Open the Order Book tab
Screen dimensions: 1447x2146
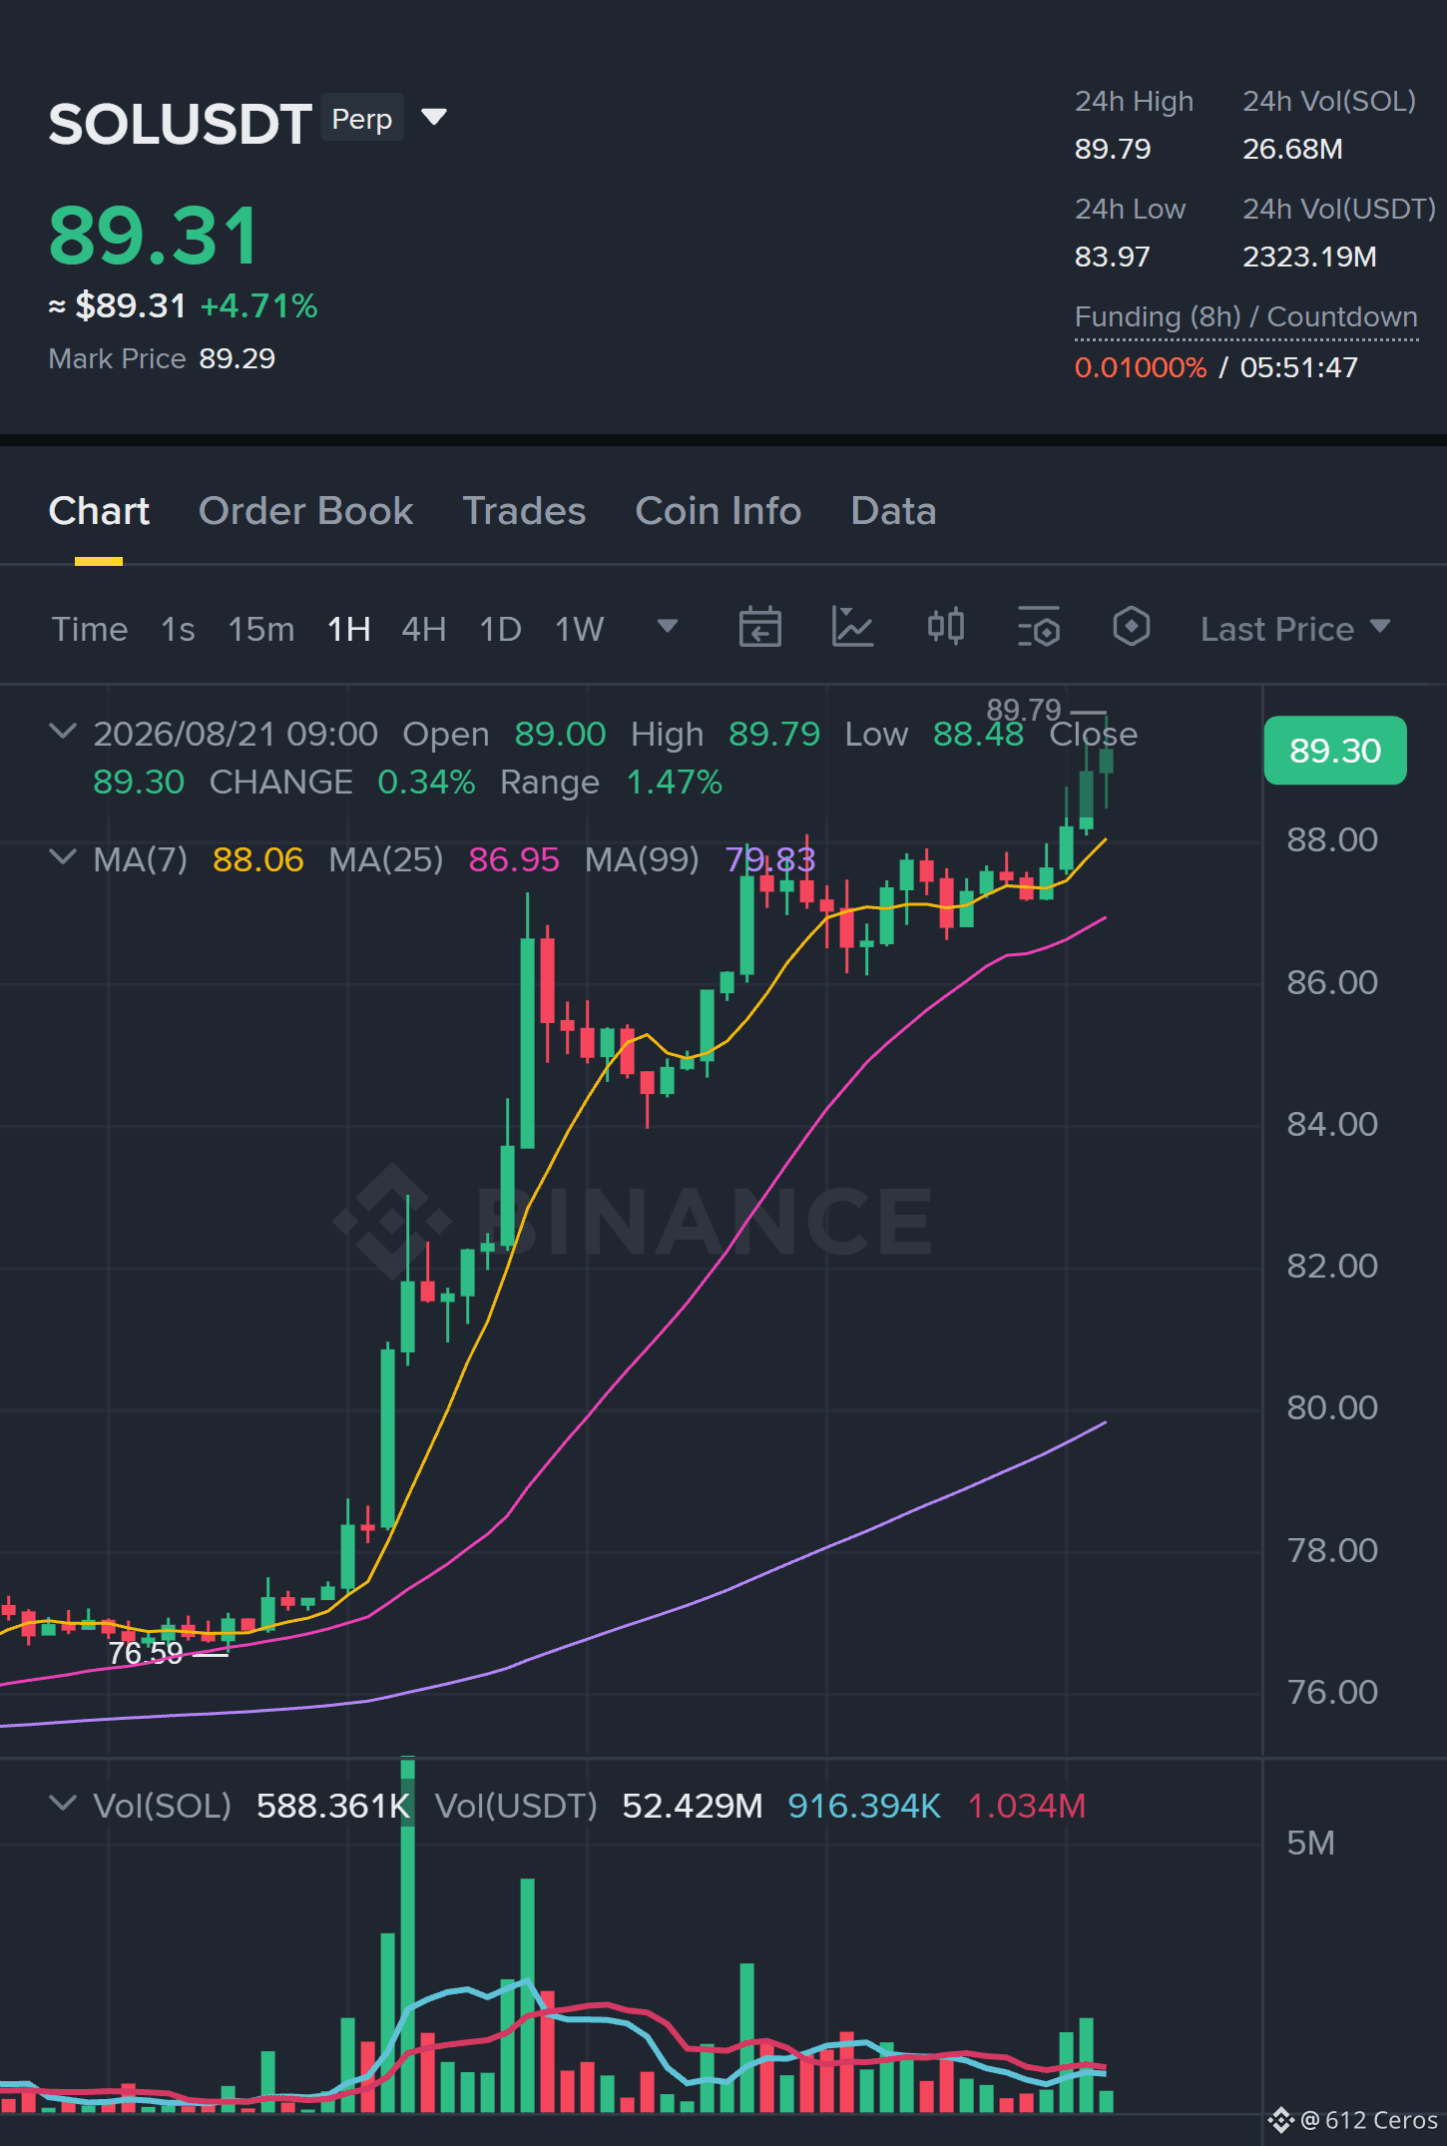[x=305, y=511]
